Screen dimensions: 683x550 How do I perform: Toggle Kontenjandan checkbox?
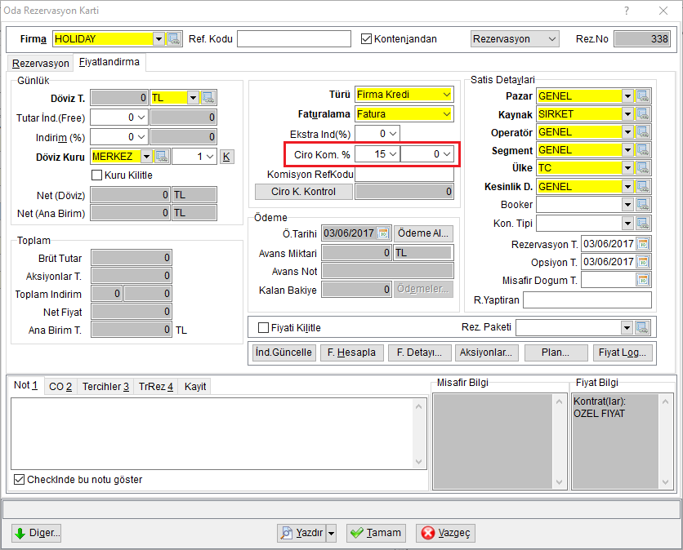pyautogui.click(x=366, y=38)
